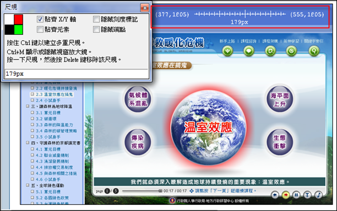Screen dimensions: 337x211
Task: Click the 傳染疾病 circle button
Action: [138, 142]
